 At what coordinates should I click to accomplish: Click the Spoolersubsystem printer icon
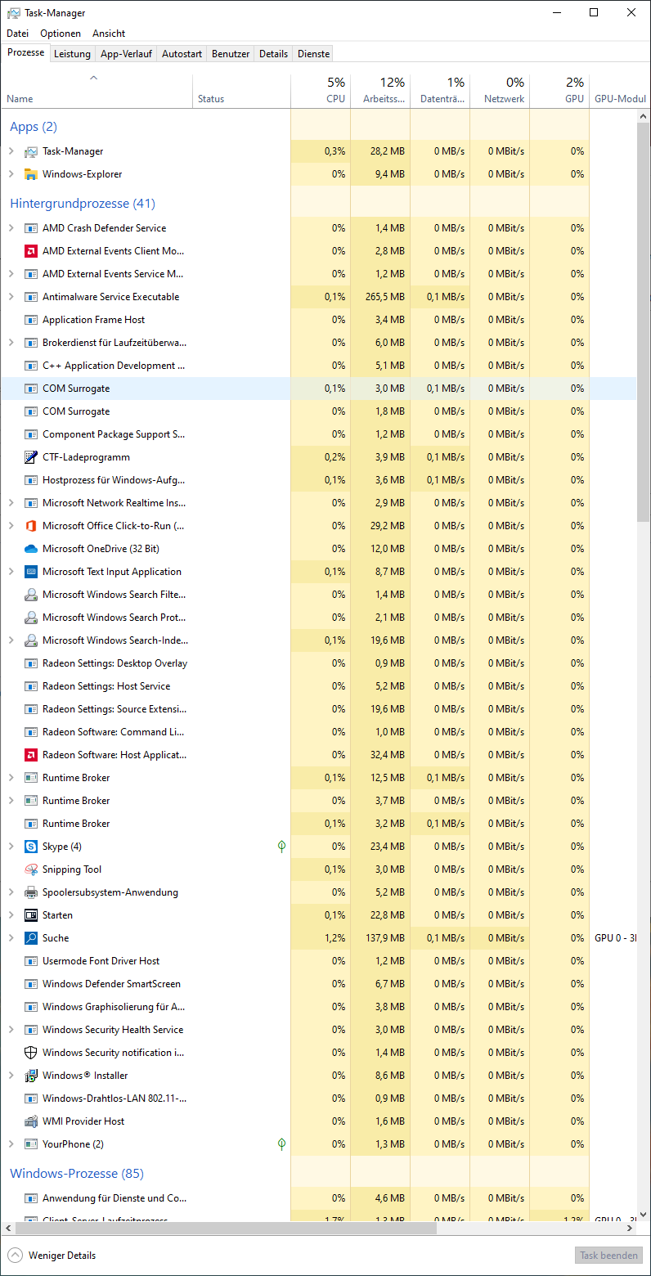click(31, 892)
